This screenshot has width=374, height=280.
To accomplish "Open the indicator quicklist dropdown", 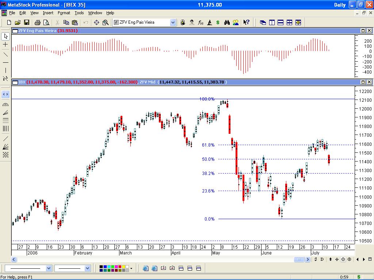I will (173, 22).
